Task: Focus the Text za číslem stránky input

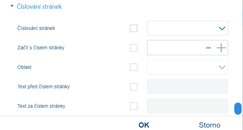Action: coord(187,106)
